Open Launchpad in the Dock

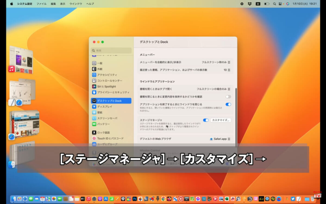[x=19, y=199]
